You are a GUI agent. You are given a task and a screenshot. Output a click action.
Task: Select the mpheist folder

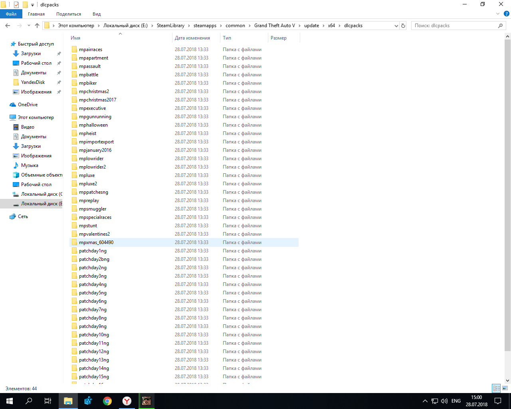tap(88, 133)
